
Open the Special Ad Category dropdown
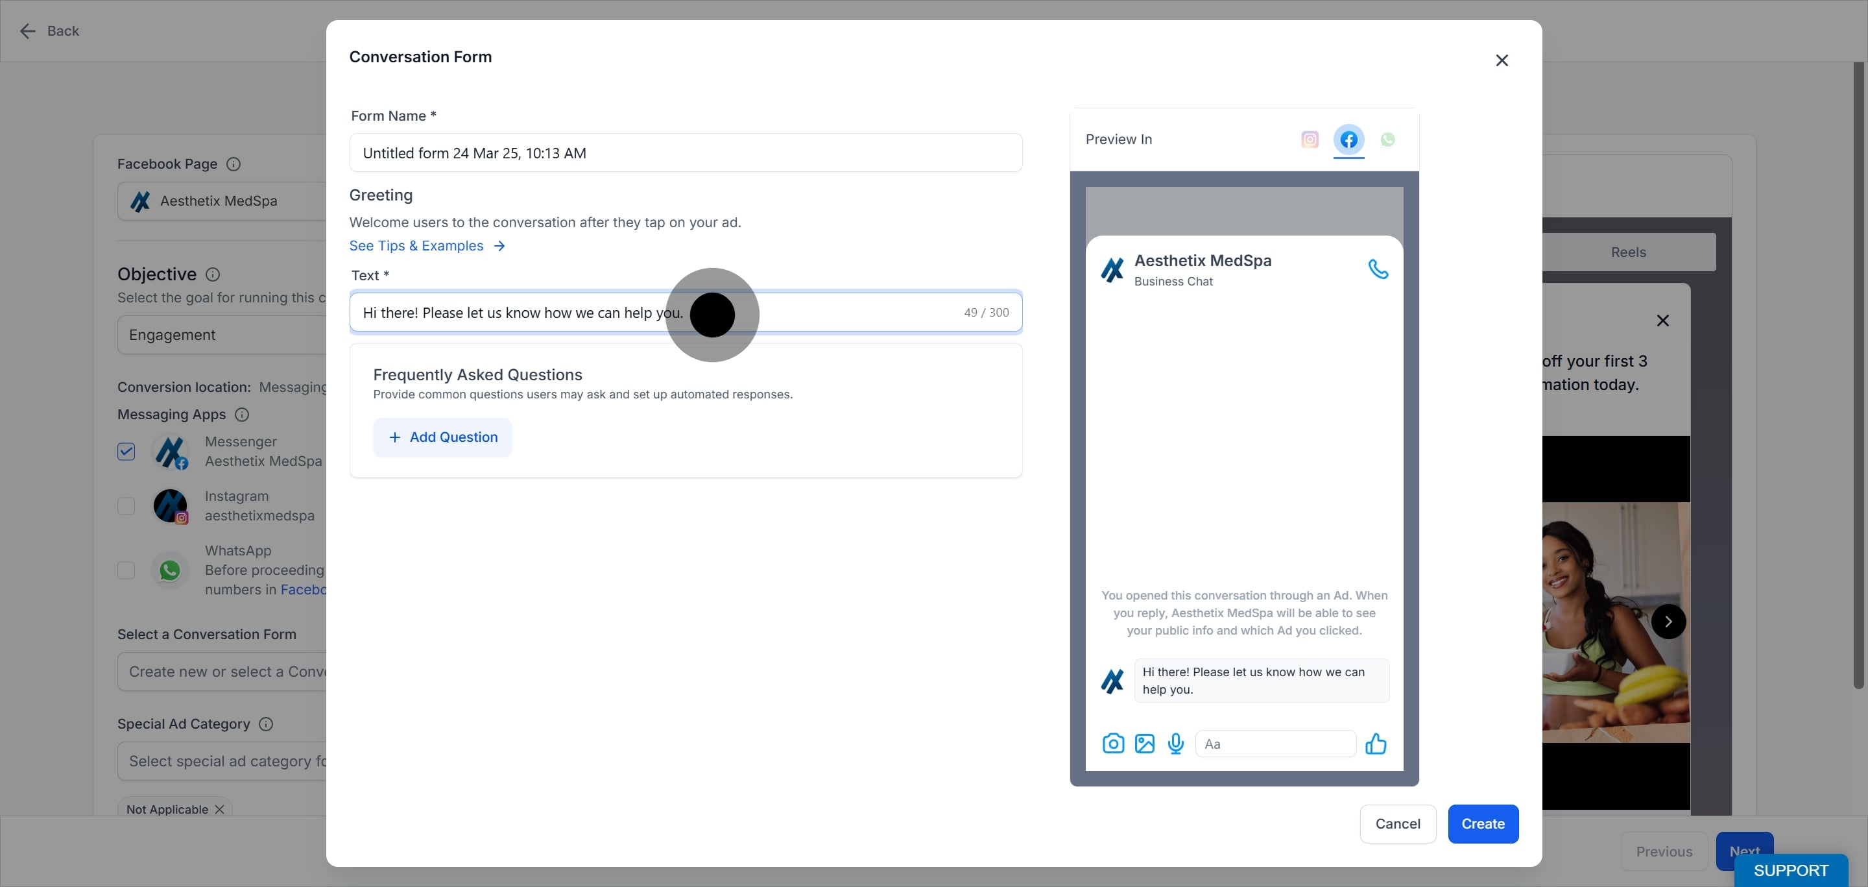[x=222, y=761]
